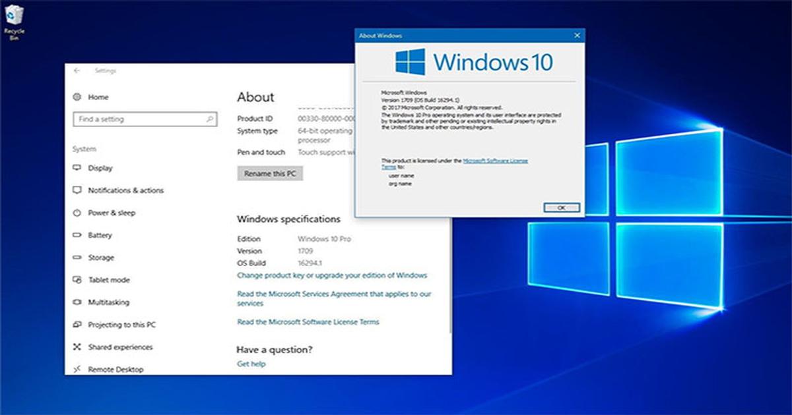The height and width of the screenshot is (415, 792).
Task: Switch to Tablet mode settings
Action: [x=109, y=280]
